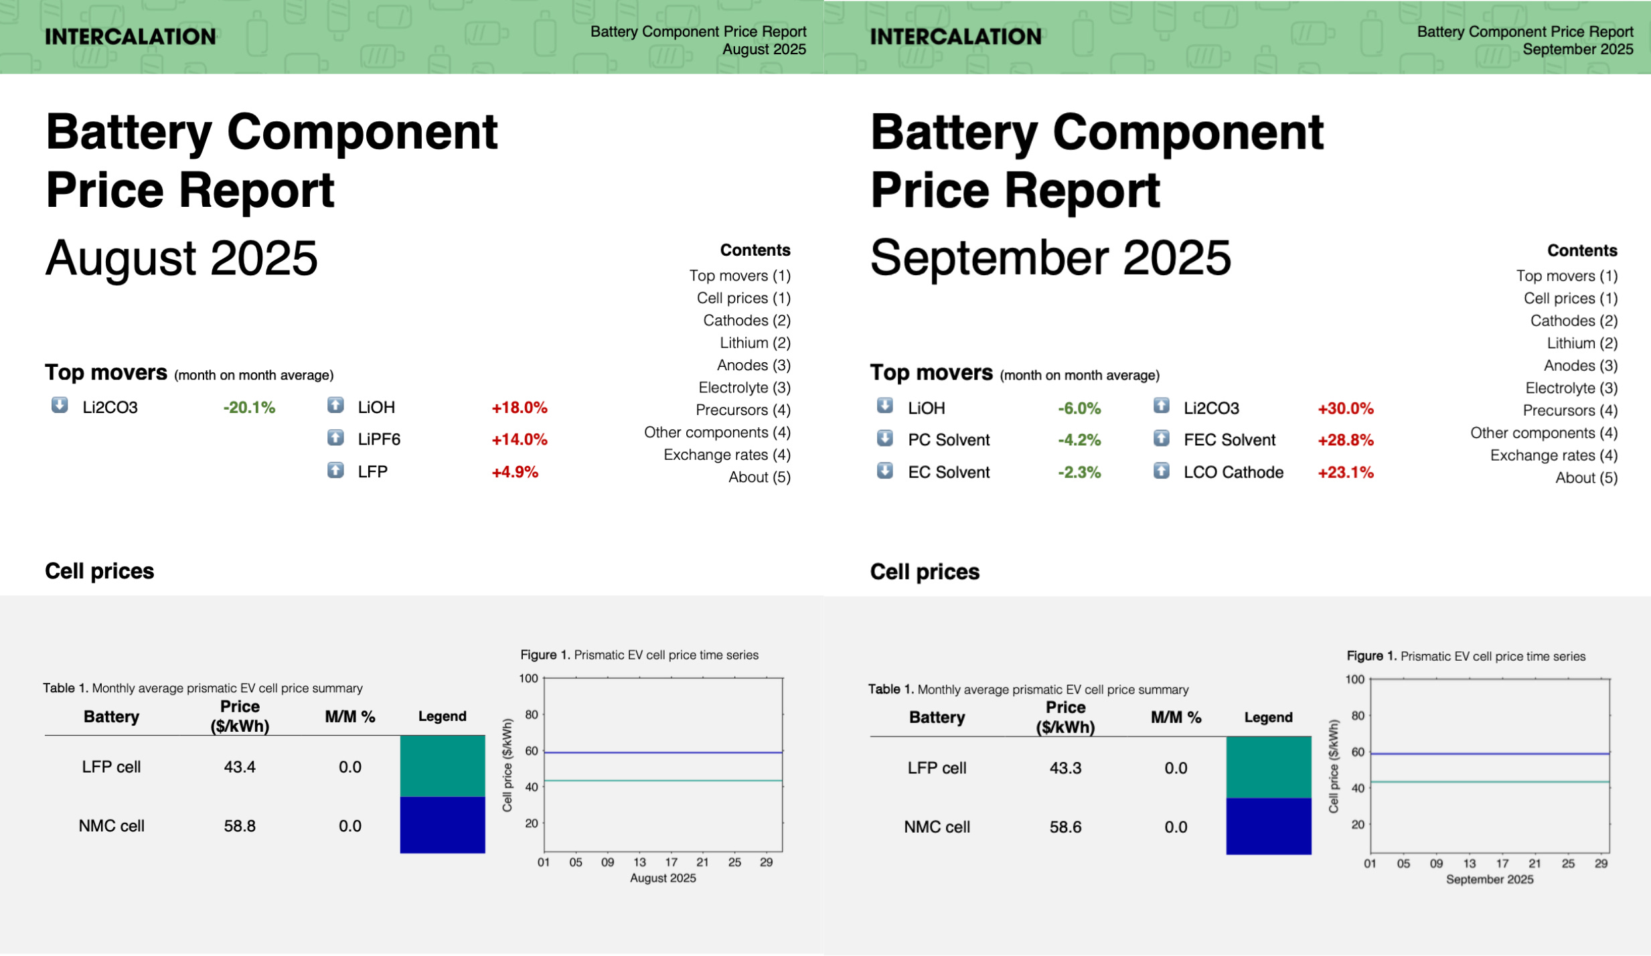Click the teal LFP legend swatch in the August table
Screen dimensions: 1651x956
click(x=442, y=767)
